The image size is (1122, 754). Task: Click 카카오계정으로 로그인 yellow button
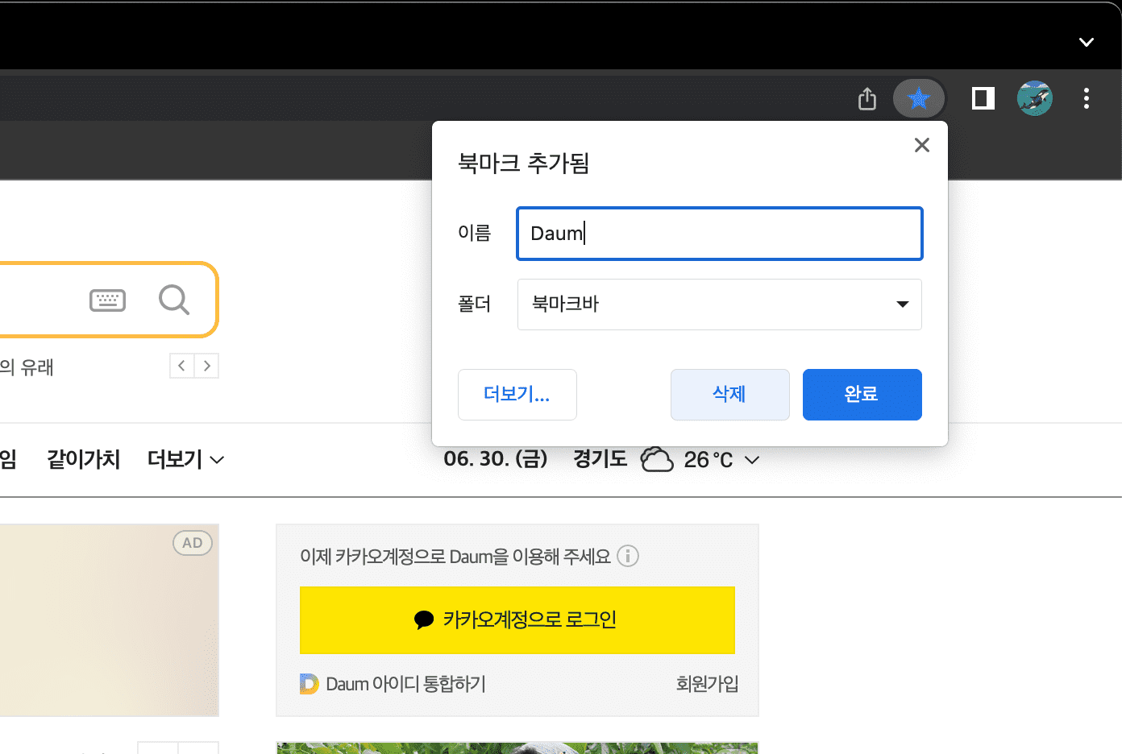point(517,619)
